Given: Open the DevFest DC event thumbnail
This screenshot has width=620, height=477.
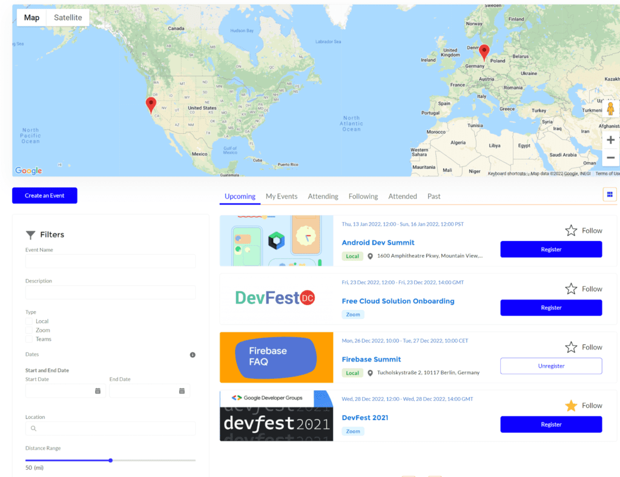Looking at the screenshot, I should tap(276, 299).
